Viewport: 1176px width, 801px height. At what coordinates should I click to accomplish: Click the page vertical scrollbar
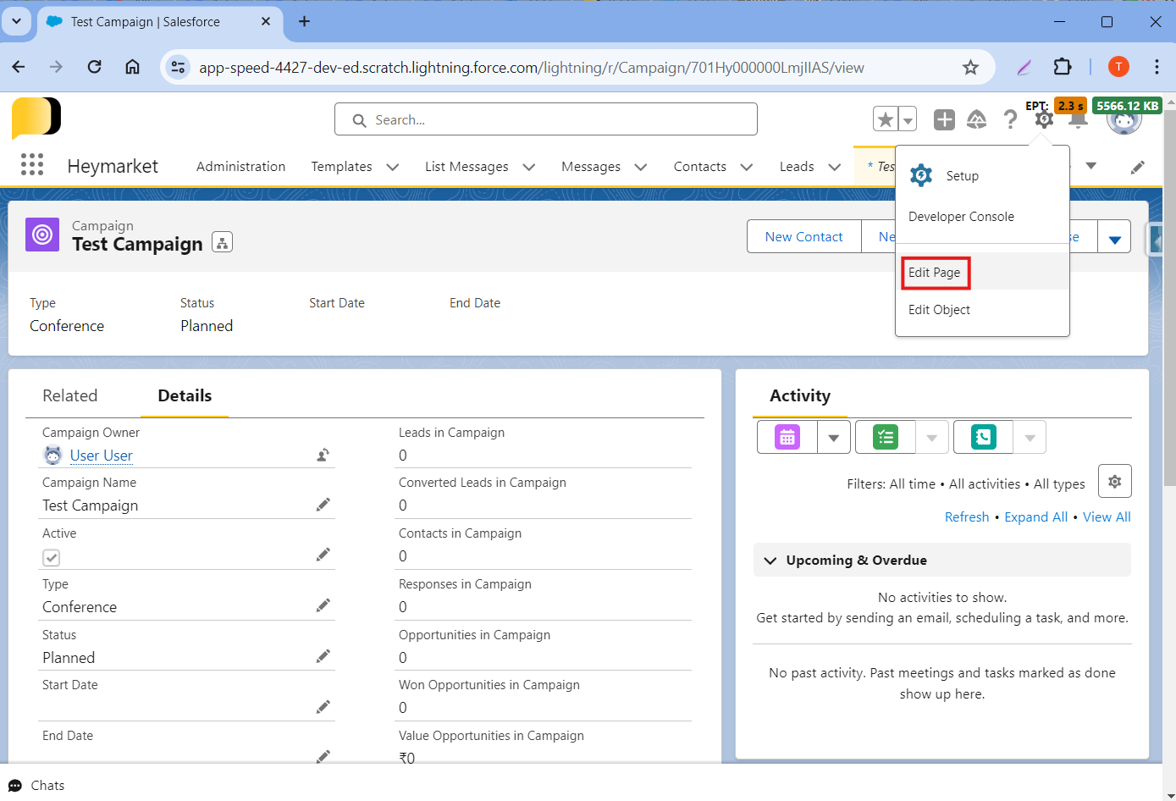click(x=1169, y=296)
